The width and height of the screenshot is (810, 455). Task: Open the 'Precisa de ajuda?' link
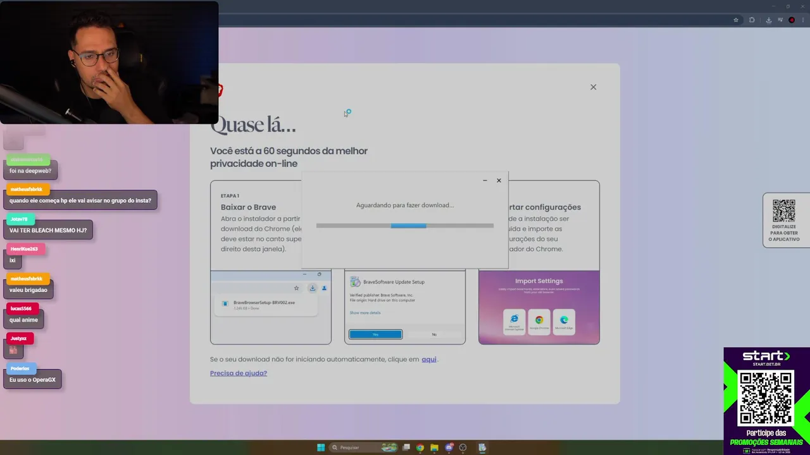pyautogui.click(x=239, y=373)
